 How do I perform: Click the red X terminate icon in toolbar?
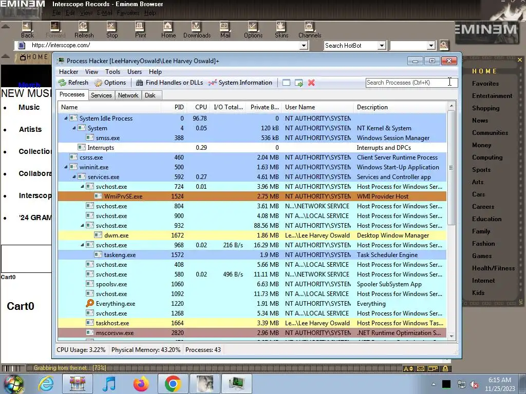pyautogui.click(x=311, y=83)
